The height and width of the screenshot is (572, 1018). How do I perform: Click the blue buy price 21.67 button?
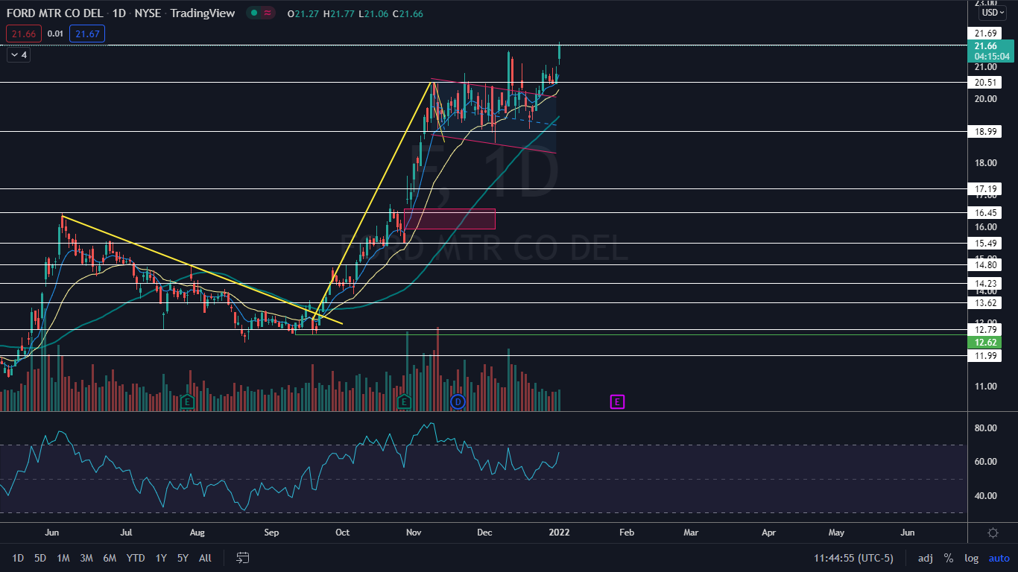(87, 34)
